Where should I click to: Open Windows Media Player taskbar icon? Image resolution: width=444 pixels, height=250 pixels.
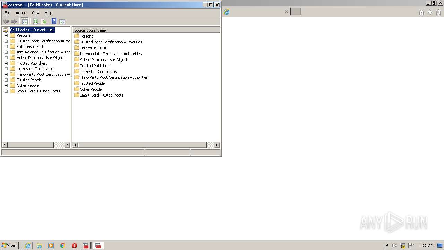[51, 245]
